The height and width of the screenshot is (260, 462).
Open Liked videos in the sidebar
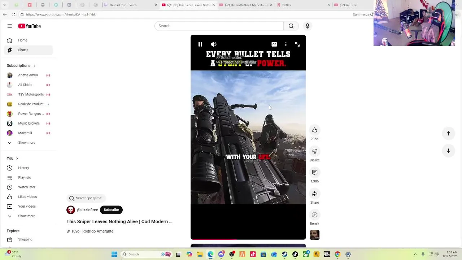[x=29, y=197]
